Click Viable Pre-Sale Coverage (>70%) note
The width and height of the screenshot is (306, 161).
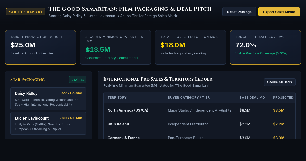coord(261,53)
